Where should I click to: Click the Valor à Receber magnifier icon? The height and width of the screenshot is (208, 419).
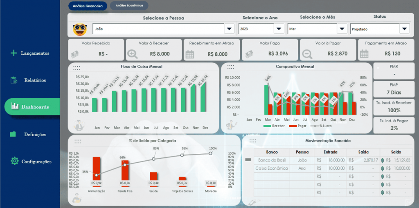[x=132, y=54]
